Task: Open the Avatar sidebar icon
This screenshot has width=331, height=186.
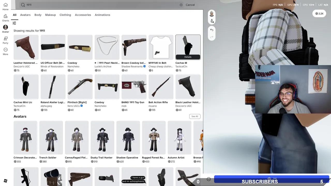Action: click(5, 29)
